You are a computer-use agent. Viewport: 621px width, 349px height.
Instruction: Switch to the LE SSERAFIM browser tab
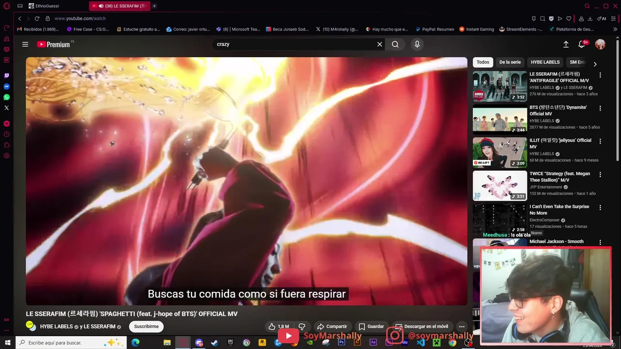[x=119, y=6]
